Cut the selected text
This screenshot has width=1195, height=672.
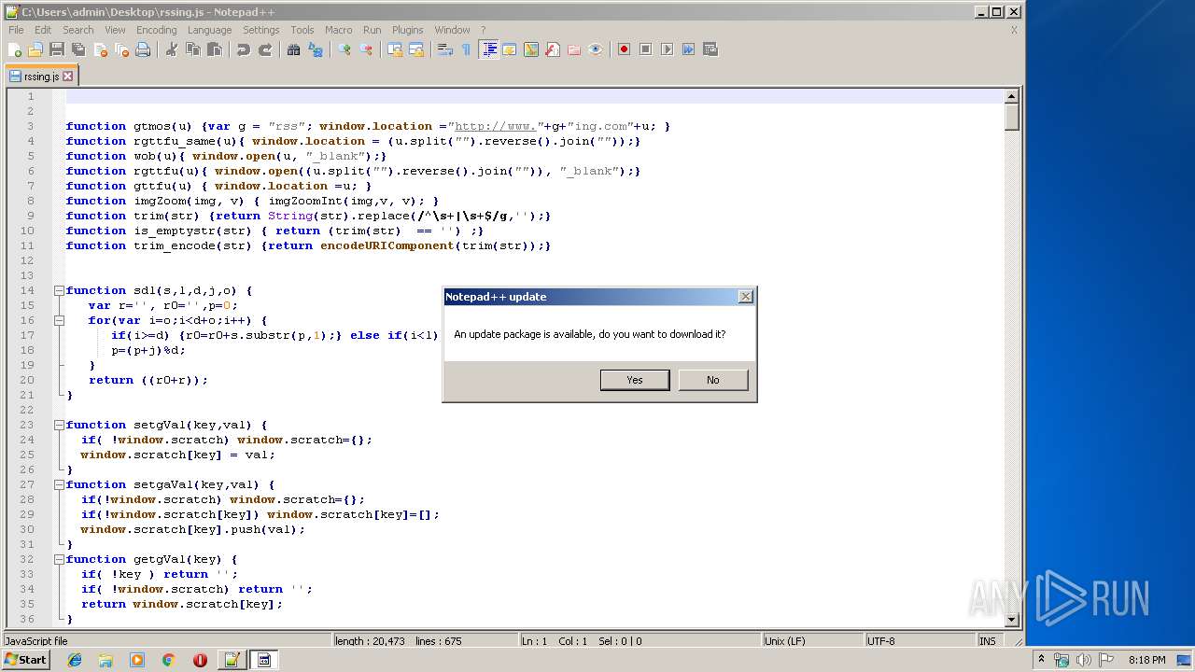(172, 49)
